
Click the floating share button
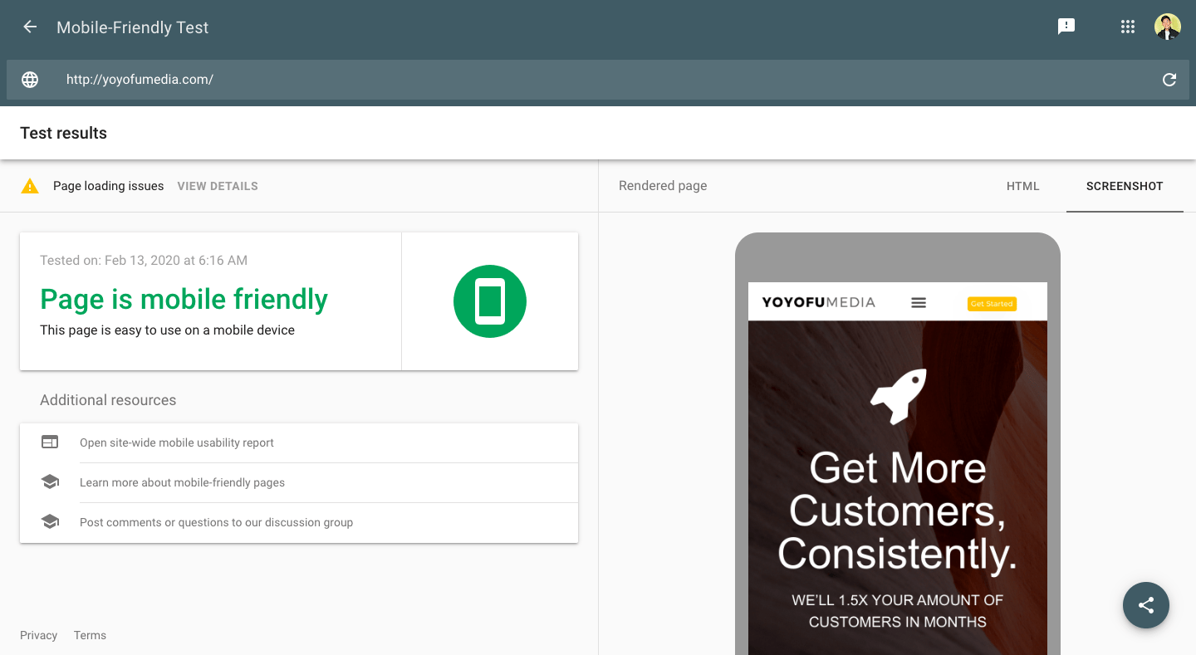[1145, 605]
